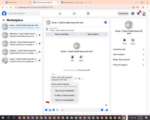
Task: Expand Media, files and links section
Action: click(129, 60)
